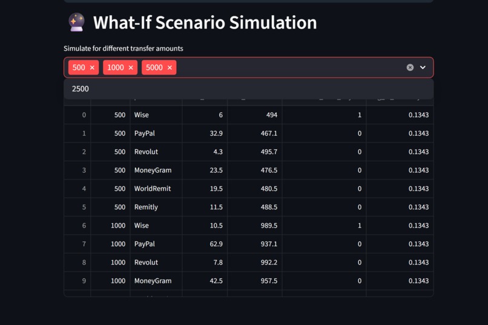
Task: Click the fee value 23.5
Action: coord(216,170)
